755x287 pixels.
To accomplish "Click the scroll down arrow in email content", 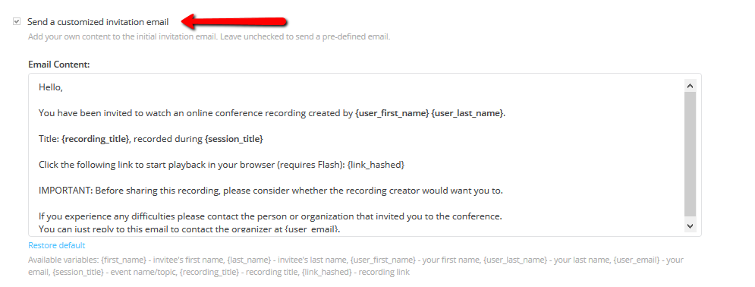I will point(690,225).
